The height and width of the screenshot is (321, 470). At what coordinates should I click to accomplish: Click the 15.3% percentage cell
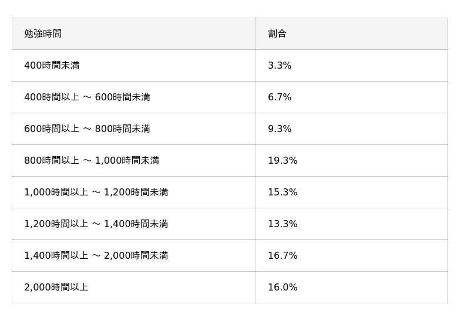coord(283,192)
